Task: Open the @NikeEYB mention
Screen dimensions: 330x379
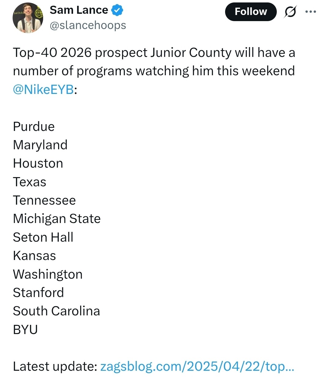Action: [43, 89]
